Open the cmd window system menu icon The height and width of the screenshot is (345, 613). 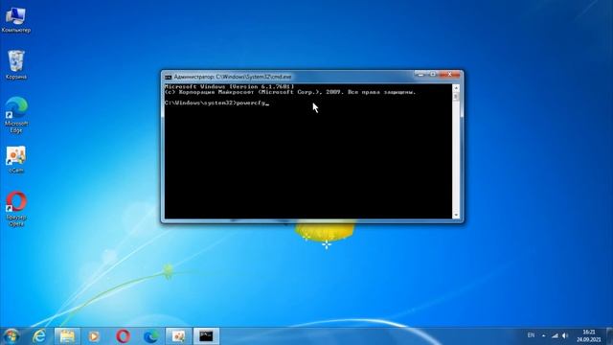point(169,77)
